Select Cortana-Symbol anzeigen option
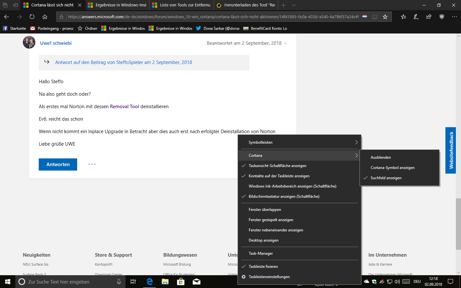 point(400,168)
